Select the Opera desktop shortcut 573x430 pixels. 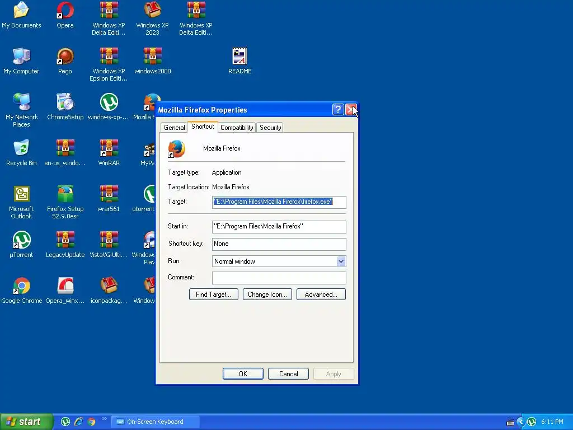coord(65,15)
